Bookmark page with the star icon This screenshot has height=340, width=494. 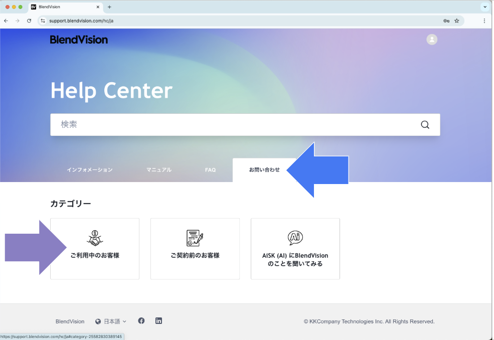(x=456, y=21)
